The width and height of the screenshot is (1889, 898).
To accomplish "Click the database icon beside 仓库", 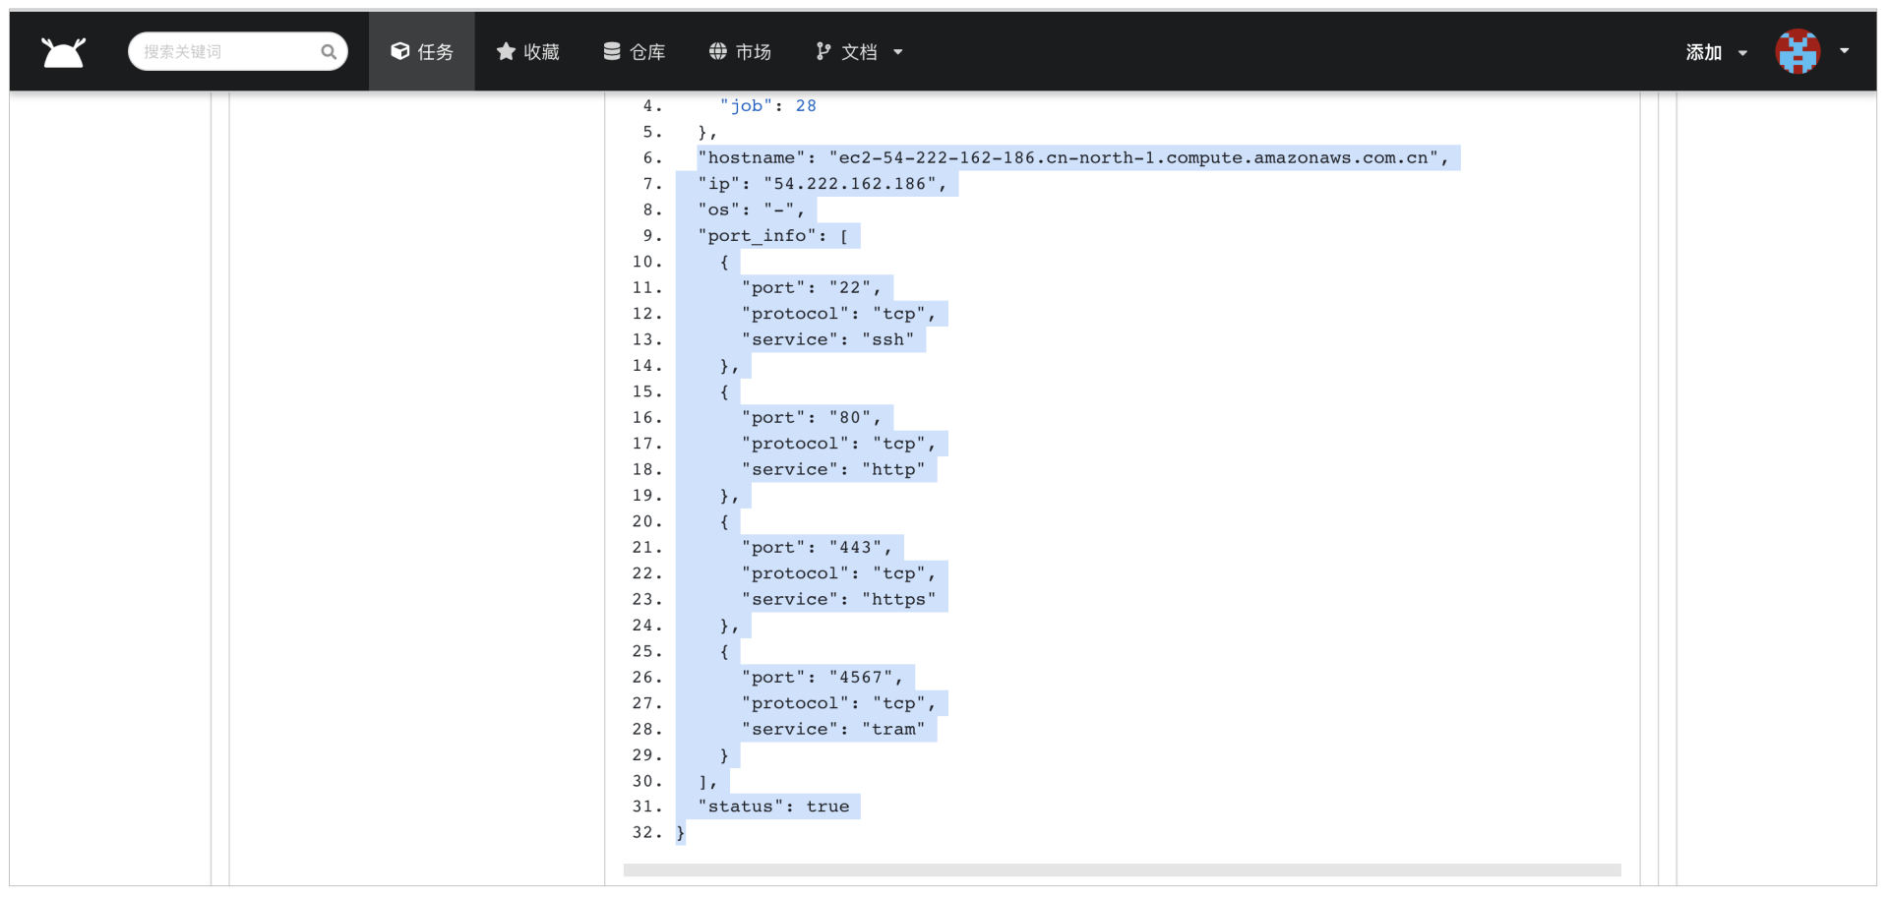I will [x=612, y=51].
